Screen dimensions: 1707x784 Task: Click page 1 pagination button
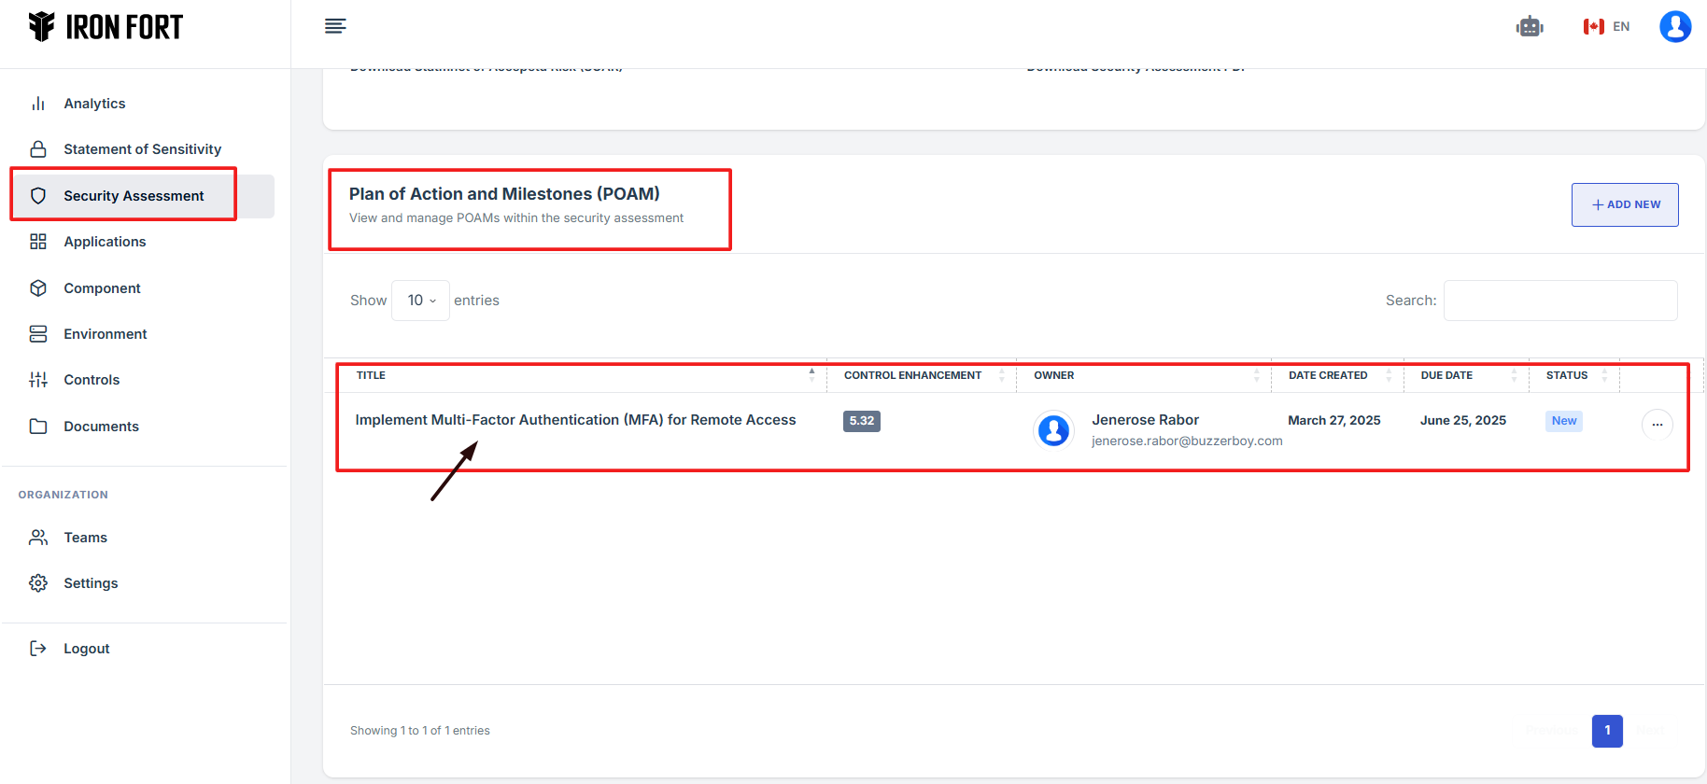1607,731
